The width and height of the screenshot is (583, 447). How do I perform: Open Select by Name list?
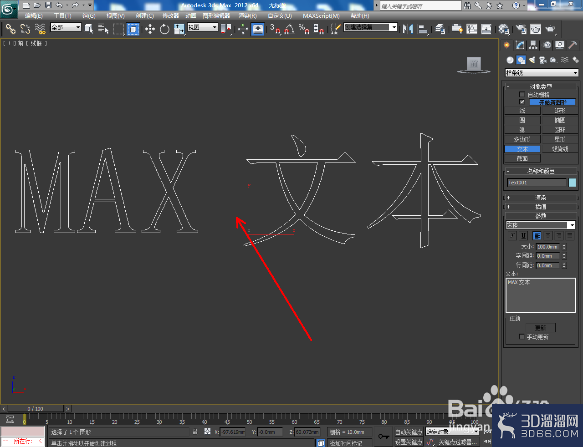[x=103, y=29]
